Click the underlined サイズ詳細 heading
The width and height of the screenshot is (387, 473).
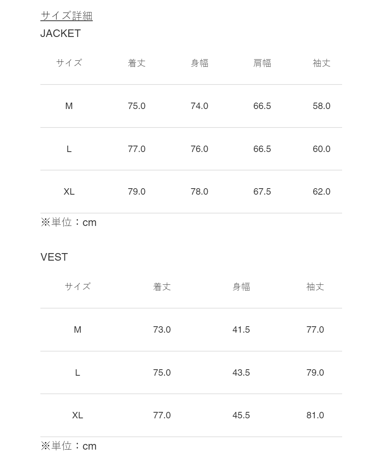coord(66,16)
